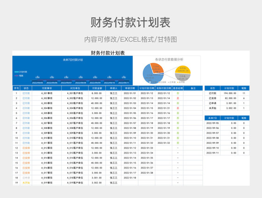Select the yellow 未开始 pie segment
The height and width of the screenshot is (198, 262).
[182, 69]
